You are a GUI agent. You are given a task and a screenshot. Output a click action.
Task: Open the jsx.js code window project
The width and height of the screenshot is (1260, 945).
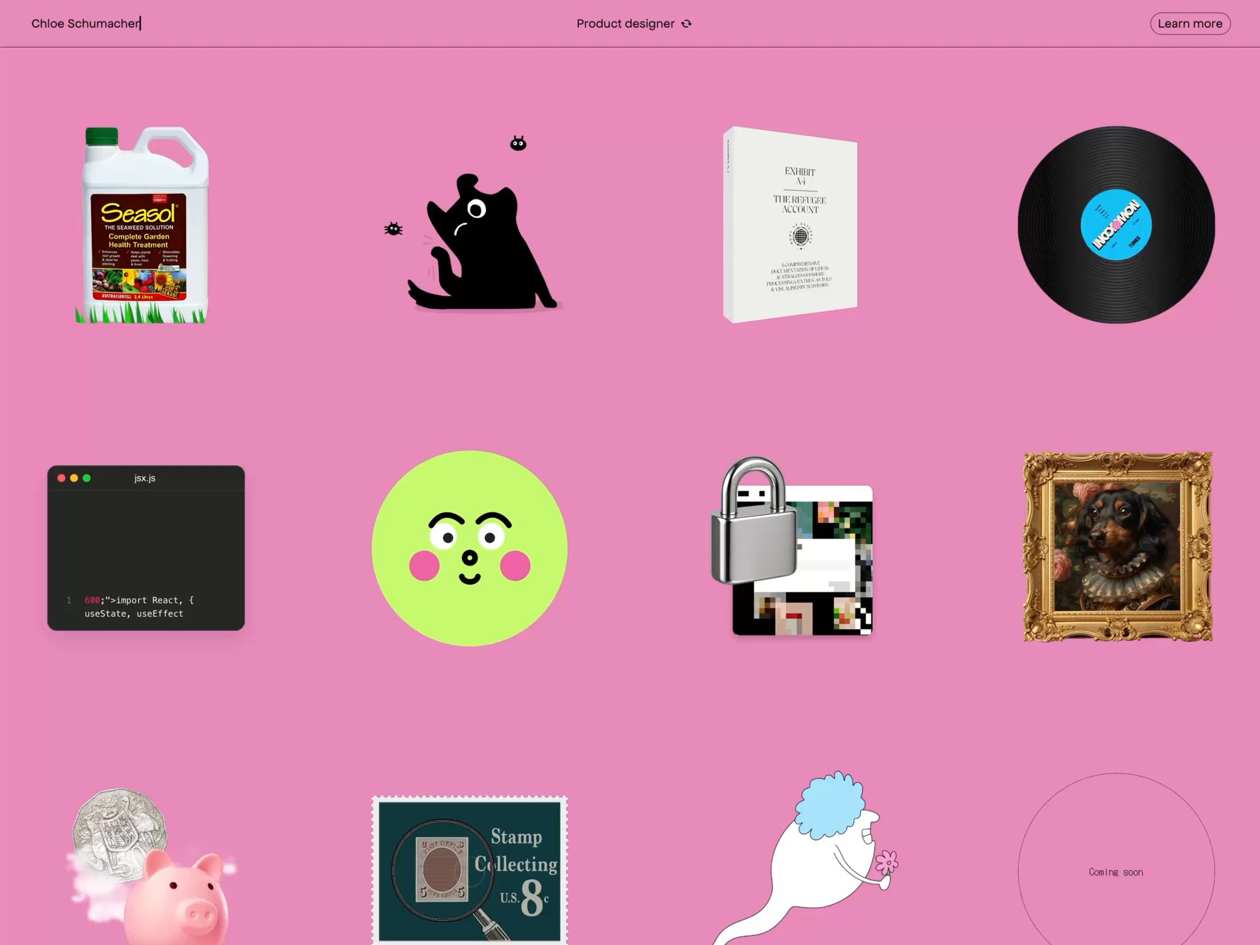tap(146, 548)
